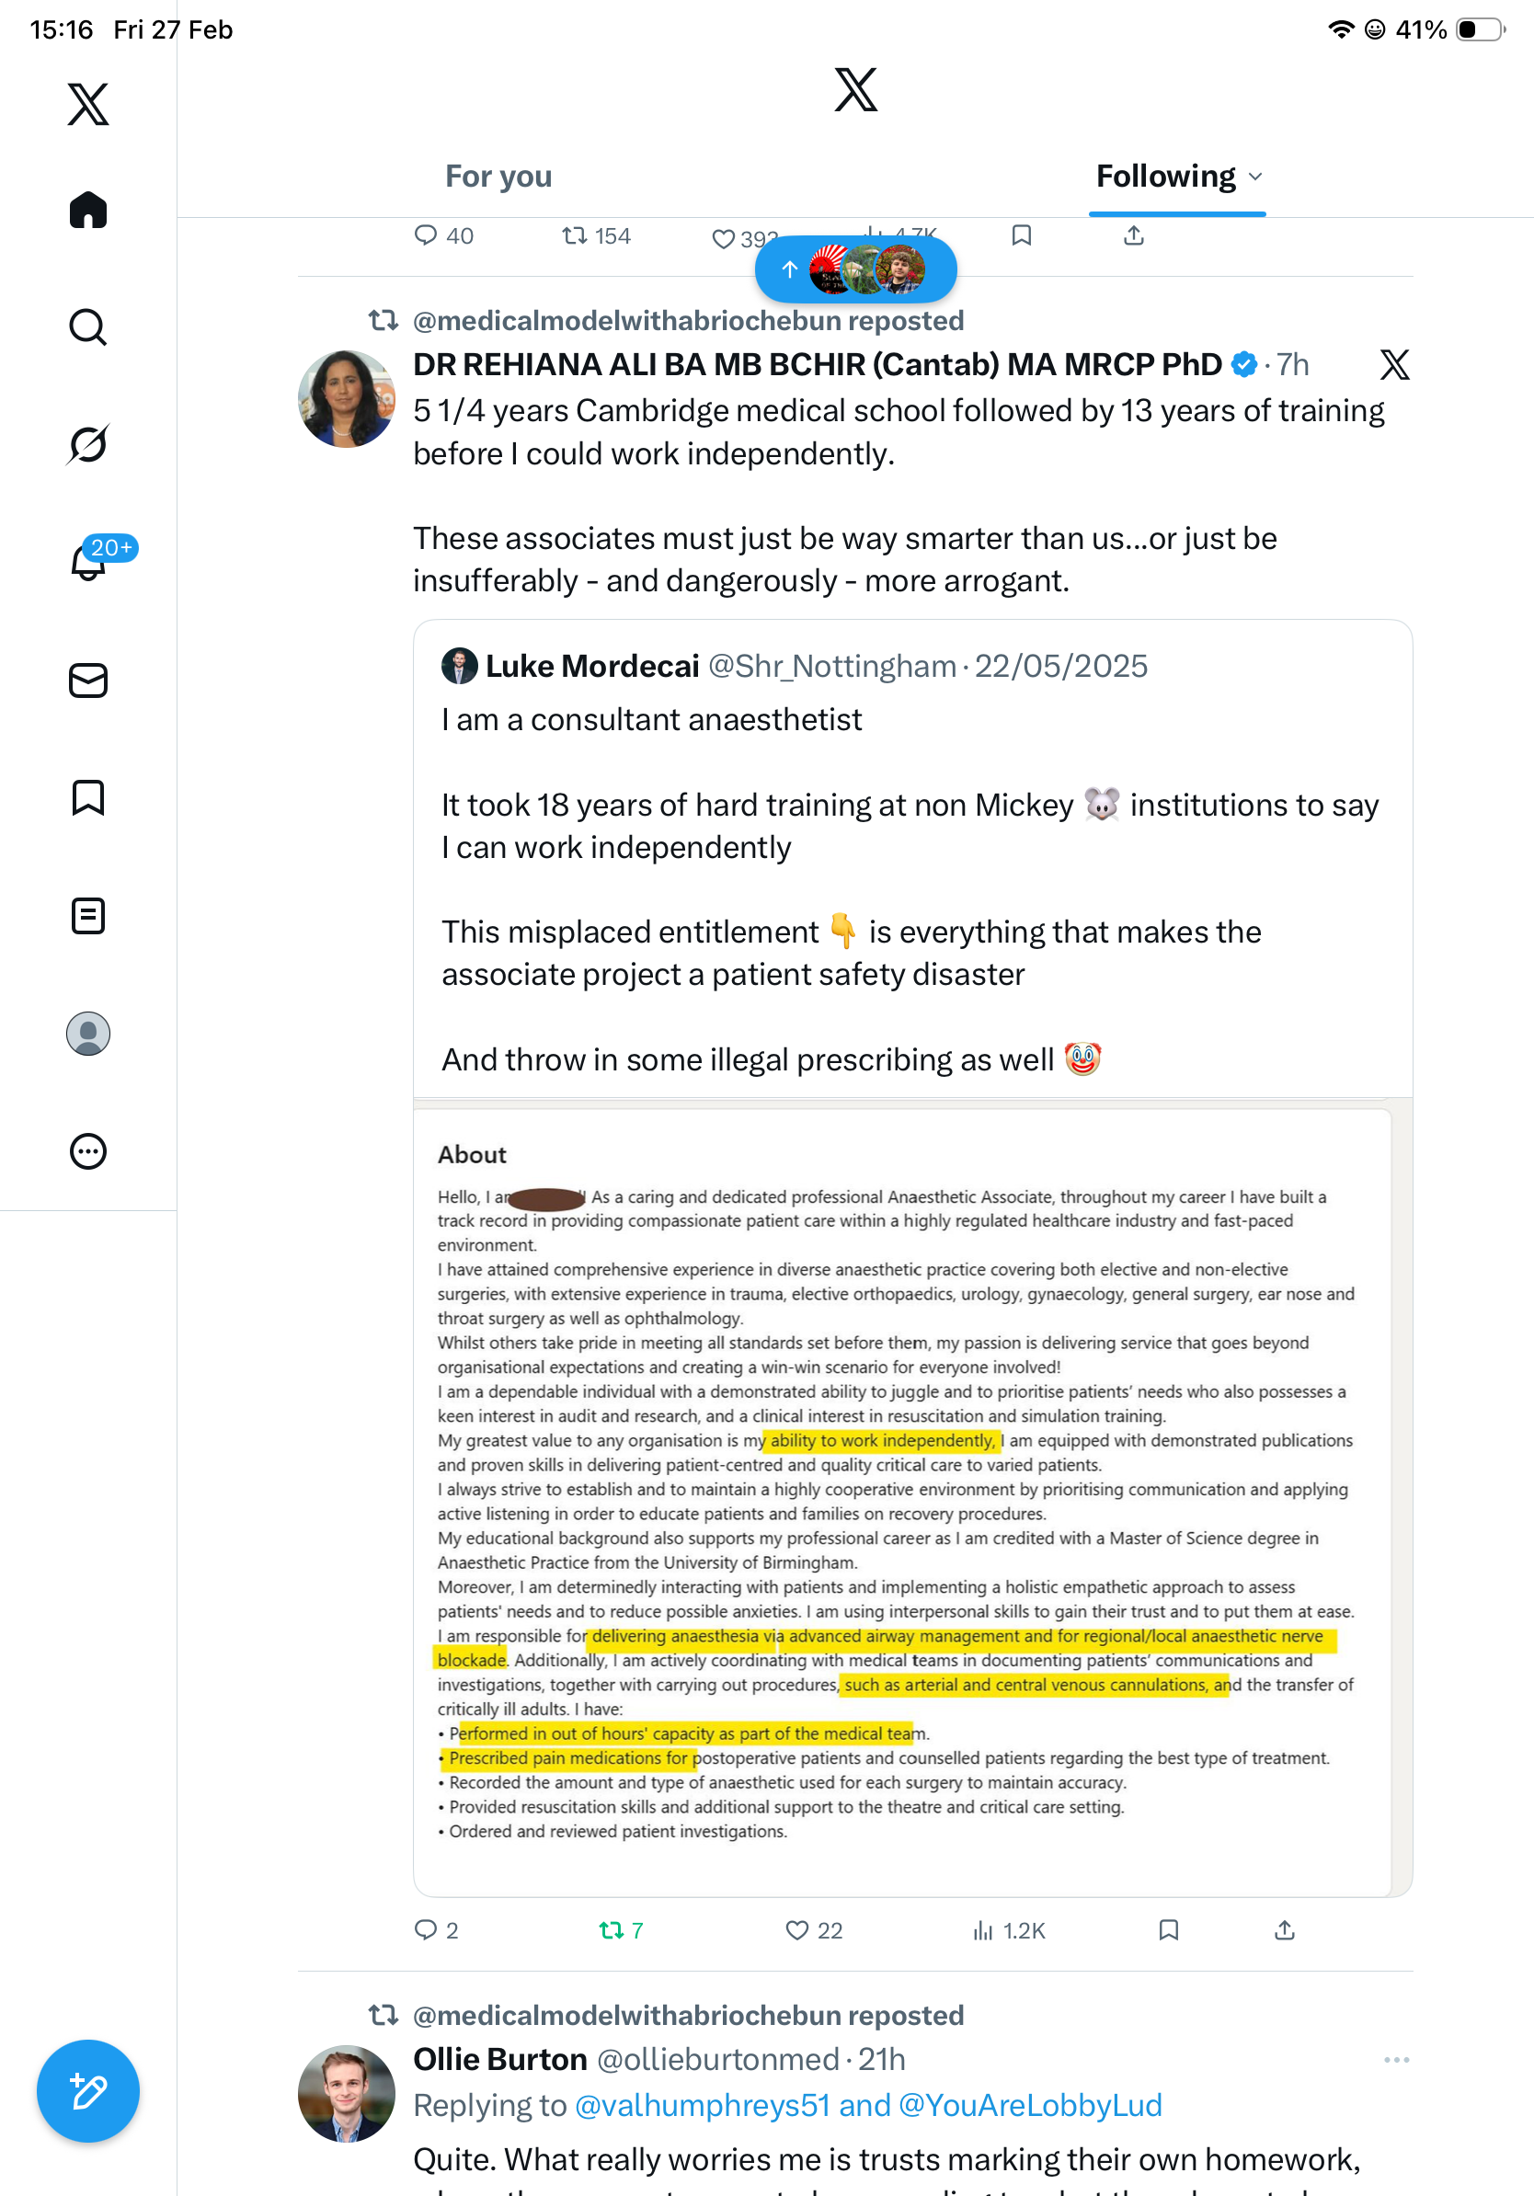This screenshot has height=2196, width=1534.
Task: Like Dr Rehiana Ali's post showing 22 likes
Action: pyautogui.click(x=814, y=1930)
